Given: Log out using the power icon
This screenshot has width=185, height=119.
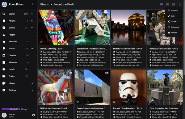Looking at the screenshot, I should tap(33, 115).
